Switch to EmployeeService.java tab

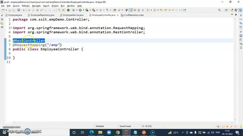pyautogui.click(x=72, y=15)
